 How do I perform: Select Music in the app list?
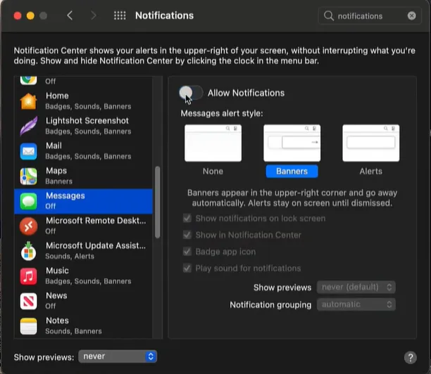pyautogui.click(x=83, y=276)
